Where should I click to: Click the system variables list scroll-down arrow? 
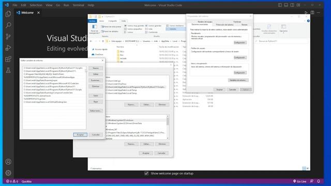click(x=168, y=138)
